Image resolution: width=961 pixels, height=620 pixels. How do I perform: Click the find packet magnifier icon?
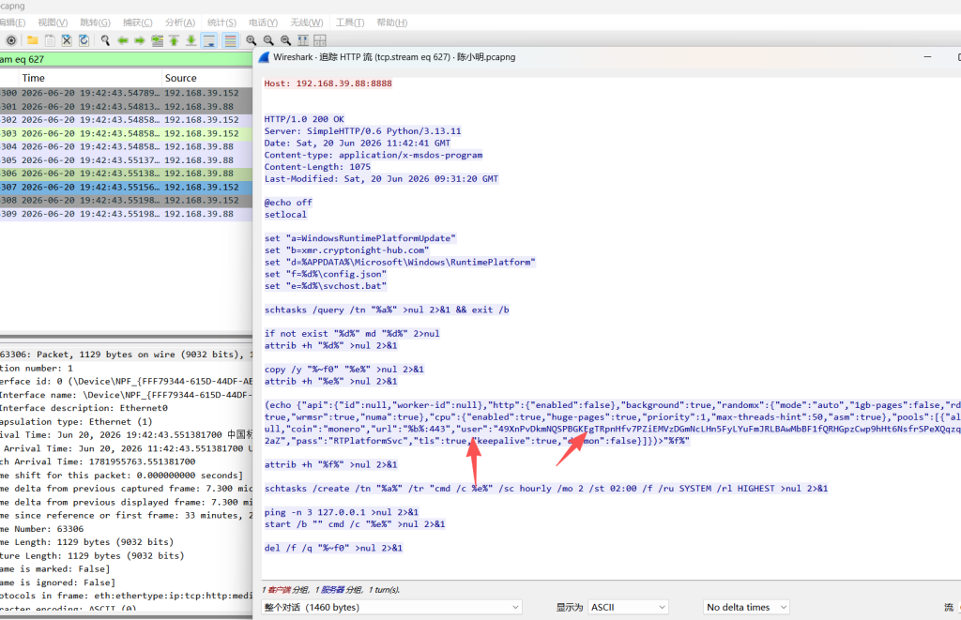105,40
